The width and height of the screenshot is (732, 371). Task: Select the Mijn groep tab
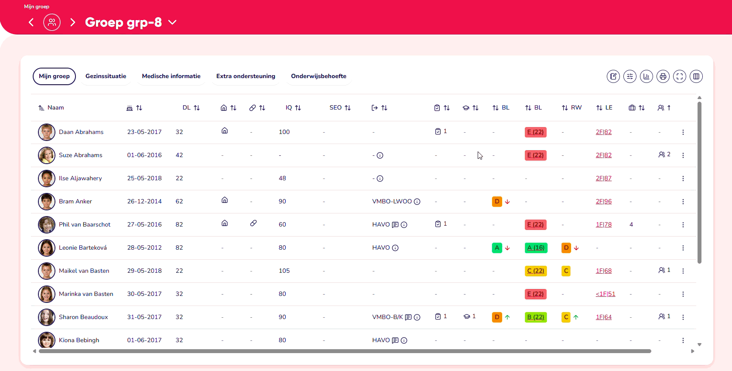54,76
